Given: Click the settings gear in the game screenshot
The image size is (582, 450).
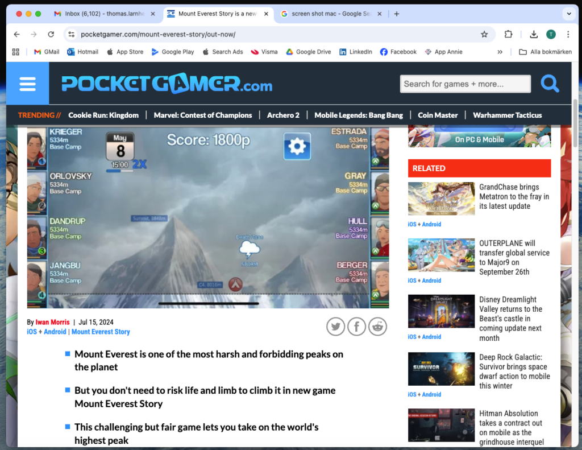Looking at the screenshot, I should coord(297,146).
